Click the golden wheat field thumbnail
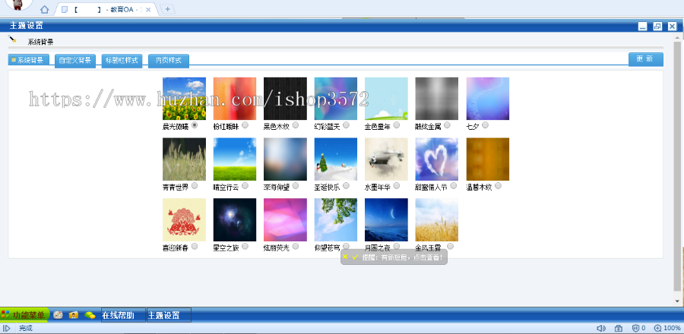Image resolution: width=684 pixels, height=334 pixels. 437,219
